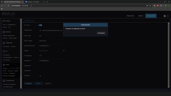Show password with the eye icon
Screen dimensions: 171x96
click(64, 51)
